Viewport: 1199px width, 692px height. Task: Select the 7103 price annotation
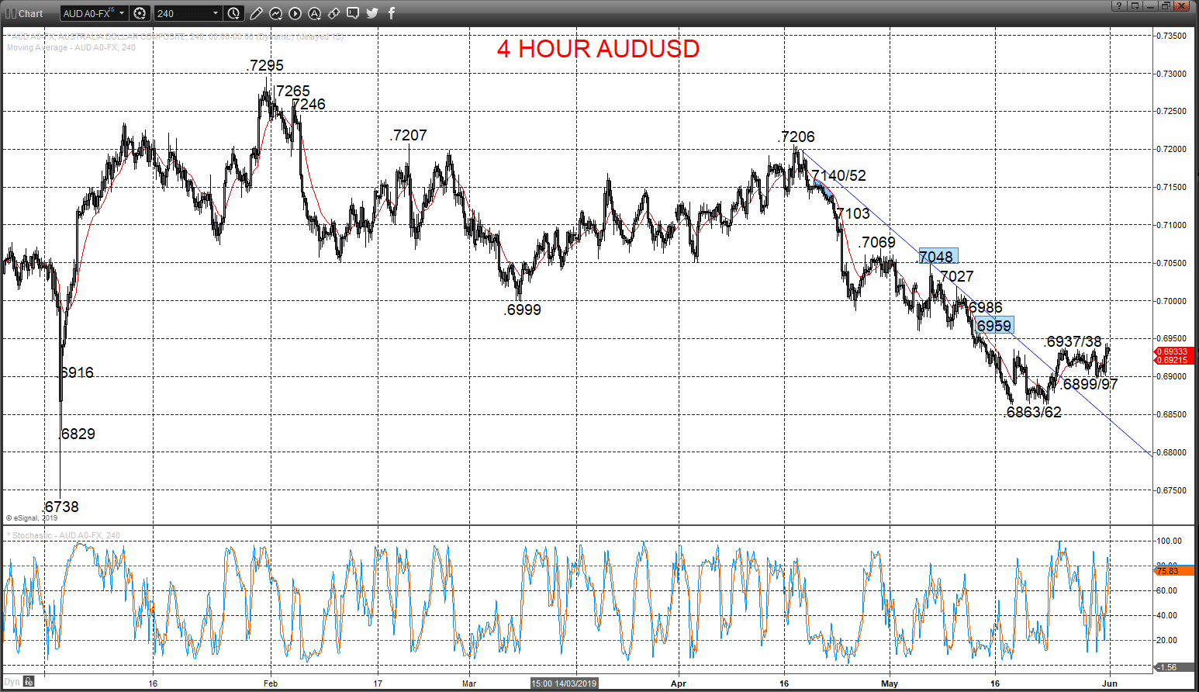tap(852, 214)
